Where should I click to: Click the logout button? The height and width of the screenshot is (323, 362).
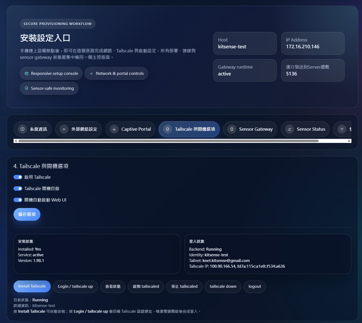(255, 286)
